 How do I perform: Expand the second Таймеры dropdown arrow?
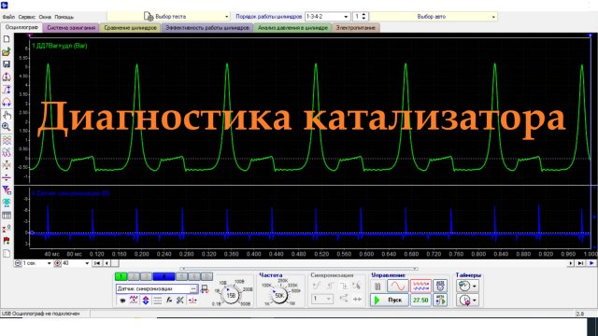pos(475,301)
